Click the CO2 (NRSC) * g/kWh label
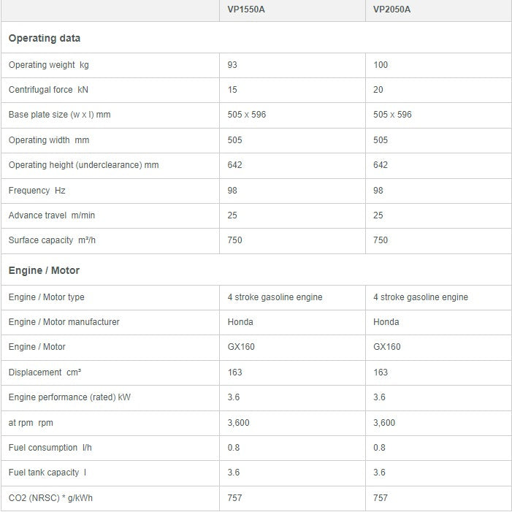512x512 pixels. (x=50, y=497)
